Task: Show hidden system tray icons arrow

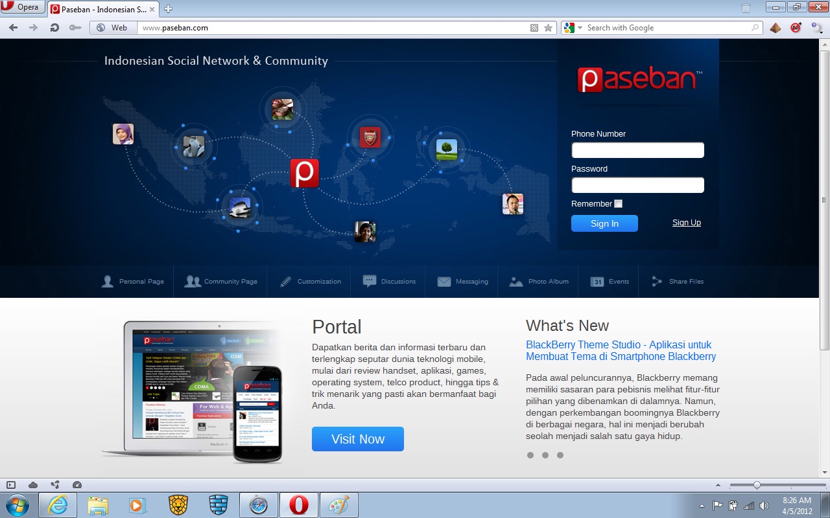Action: [702, 506]
